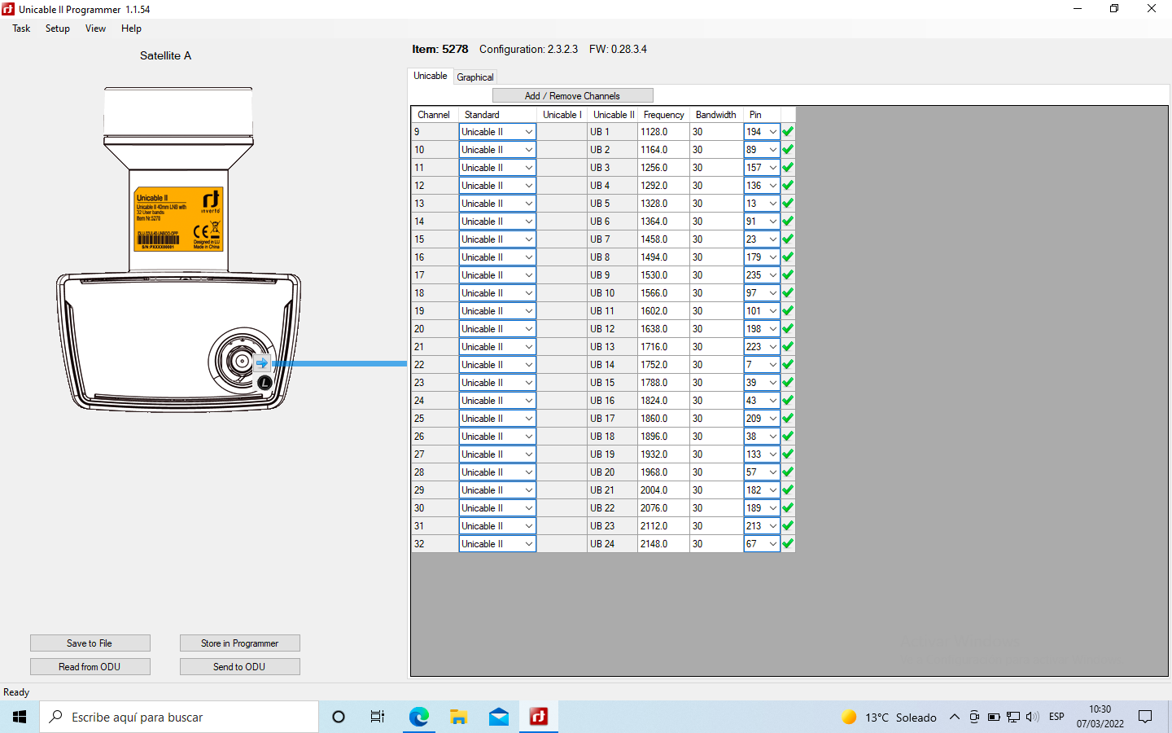Click the Read from ODU button
Viewport: 1172px width, 733px height.
tap(90, 666)
